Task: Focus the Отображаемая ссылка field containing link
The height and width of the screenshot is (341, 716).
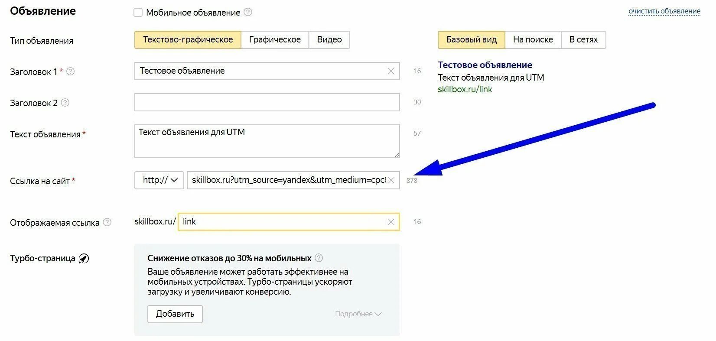Action: click(289, 222)
